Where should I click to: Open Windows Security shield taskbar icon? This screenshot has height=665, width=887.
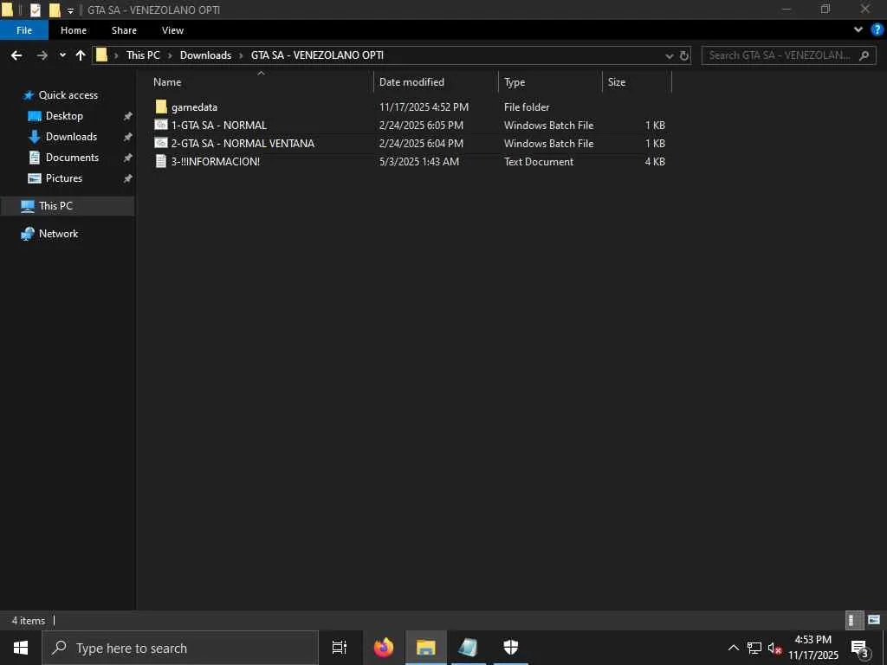511,648
